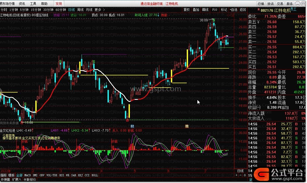
Task: Switch to the 周线 weekly chart
Action: point(80,10)
